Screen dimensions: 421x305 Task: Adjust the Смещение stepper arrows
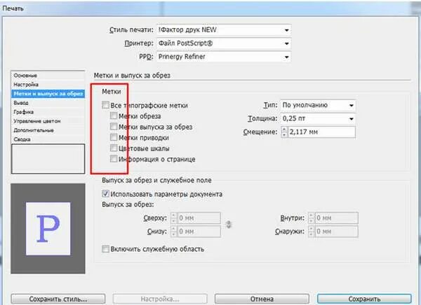[x=284, y=132]
